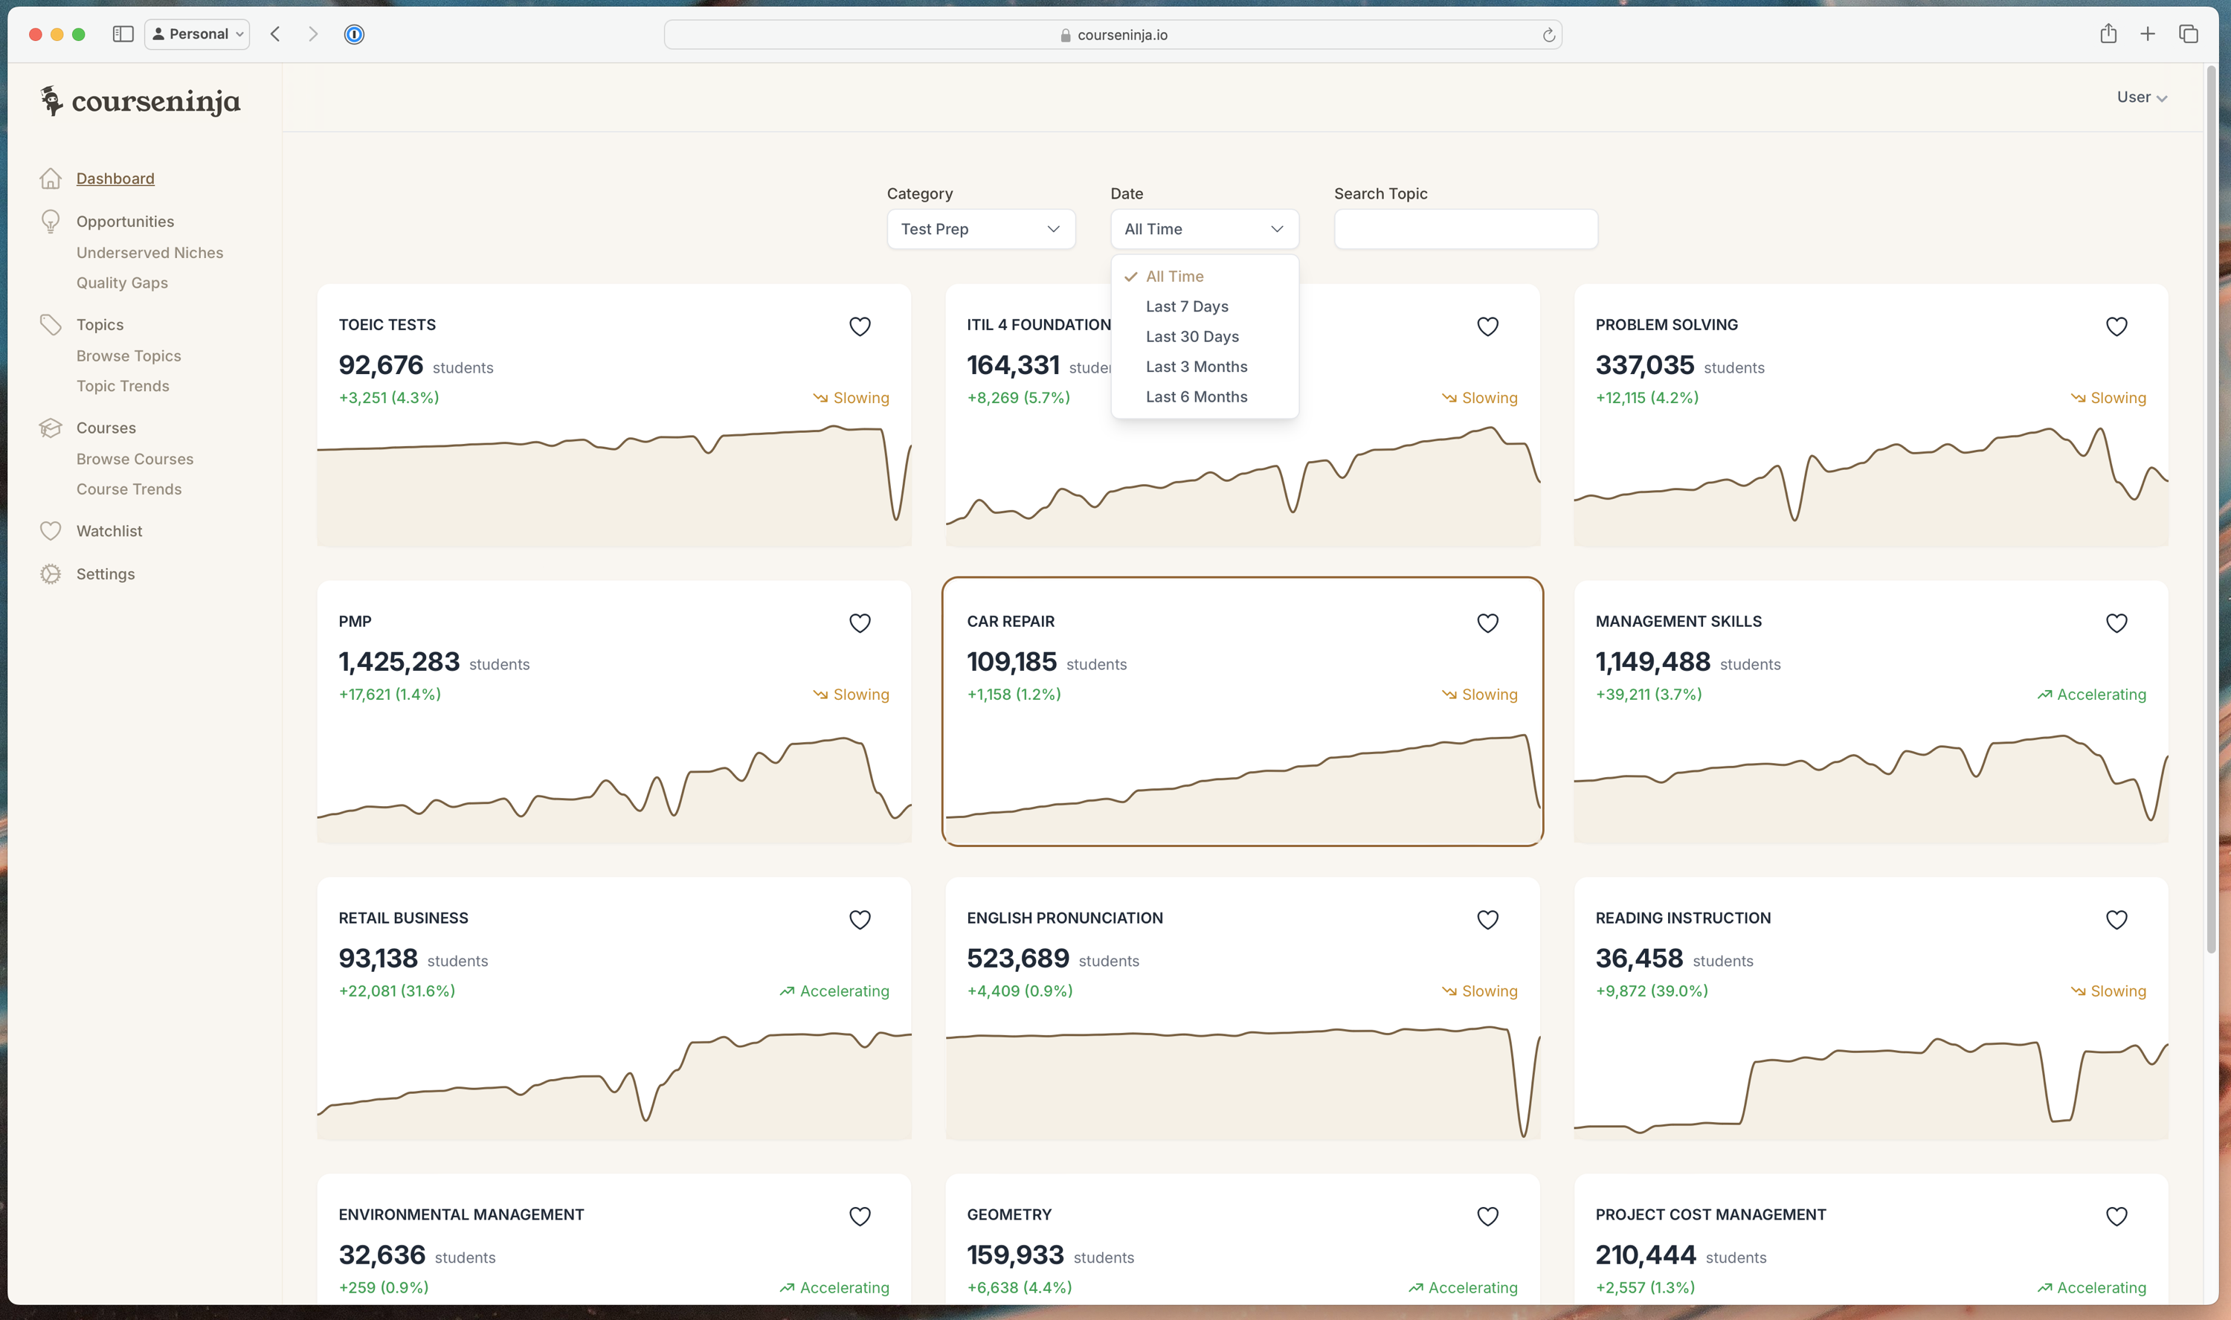The image size is (2231, 1320).
Task: Open the Category dropdown showing Test Prep
Action: [981, 230]
